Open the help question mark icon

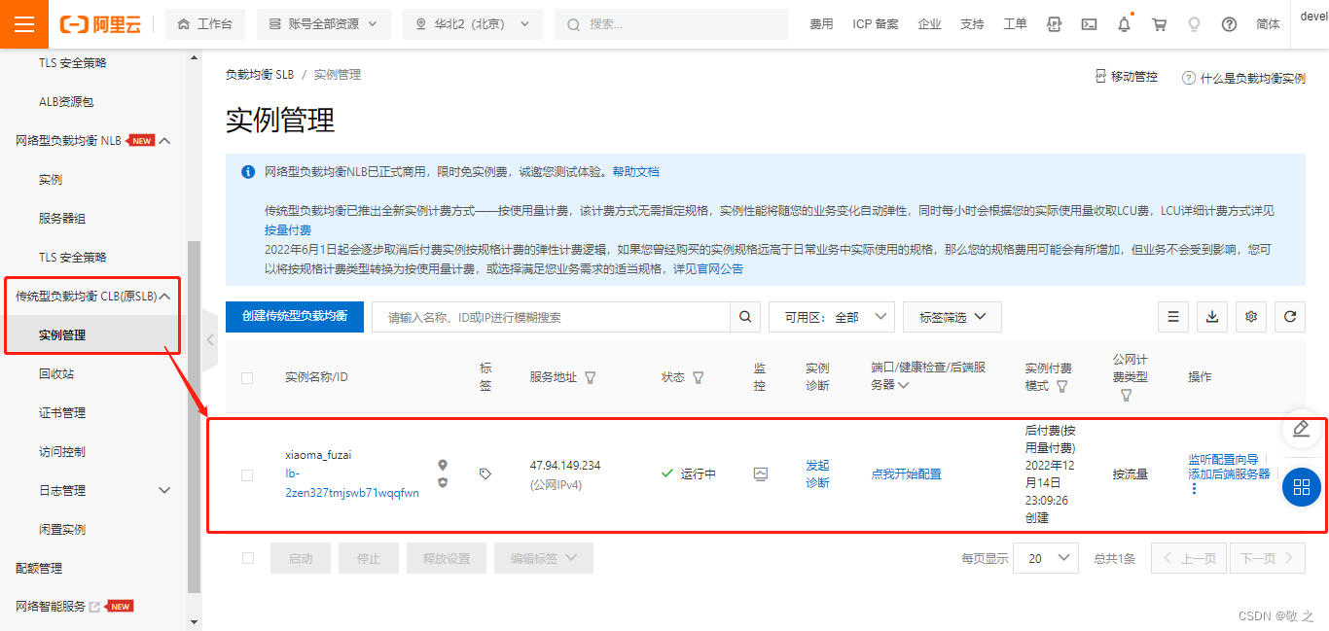click(1229, 24)
